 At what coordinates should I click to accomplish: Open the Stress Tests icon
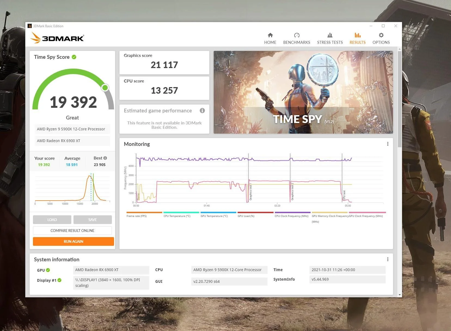(330, 35)
